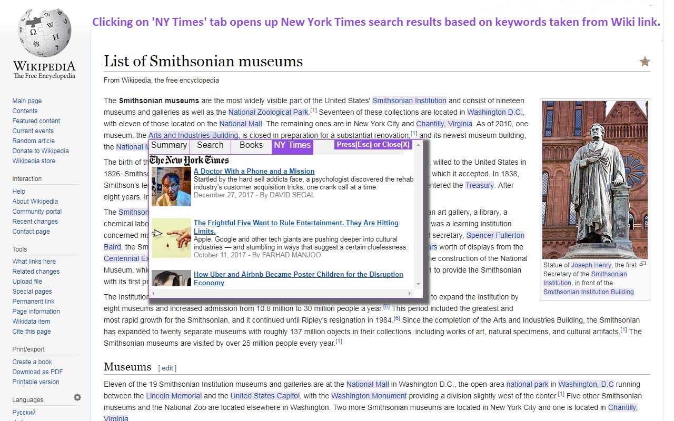674x421 pixels.
Task: Open Page information link
Action: [36, 312]
